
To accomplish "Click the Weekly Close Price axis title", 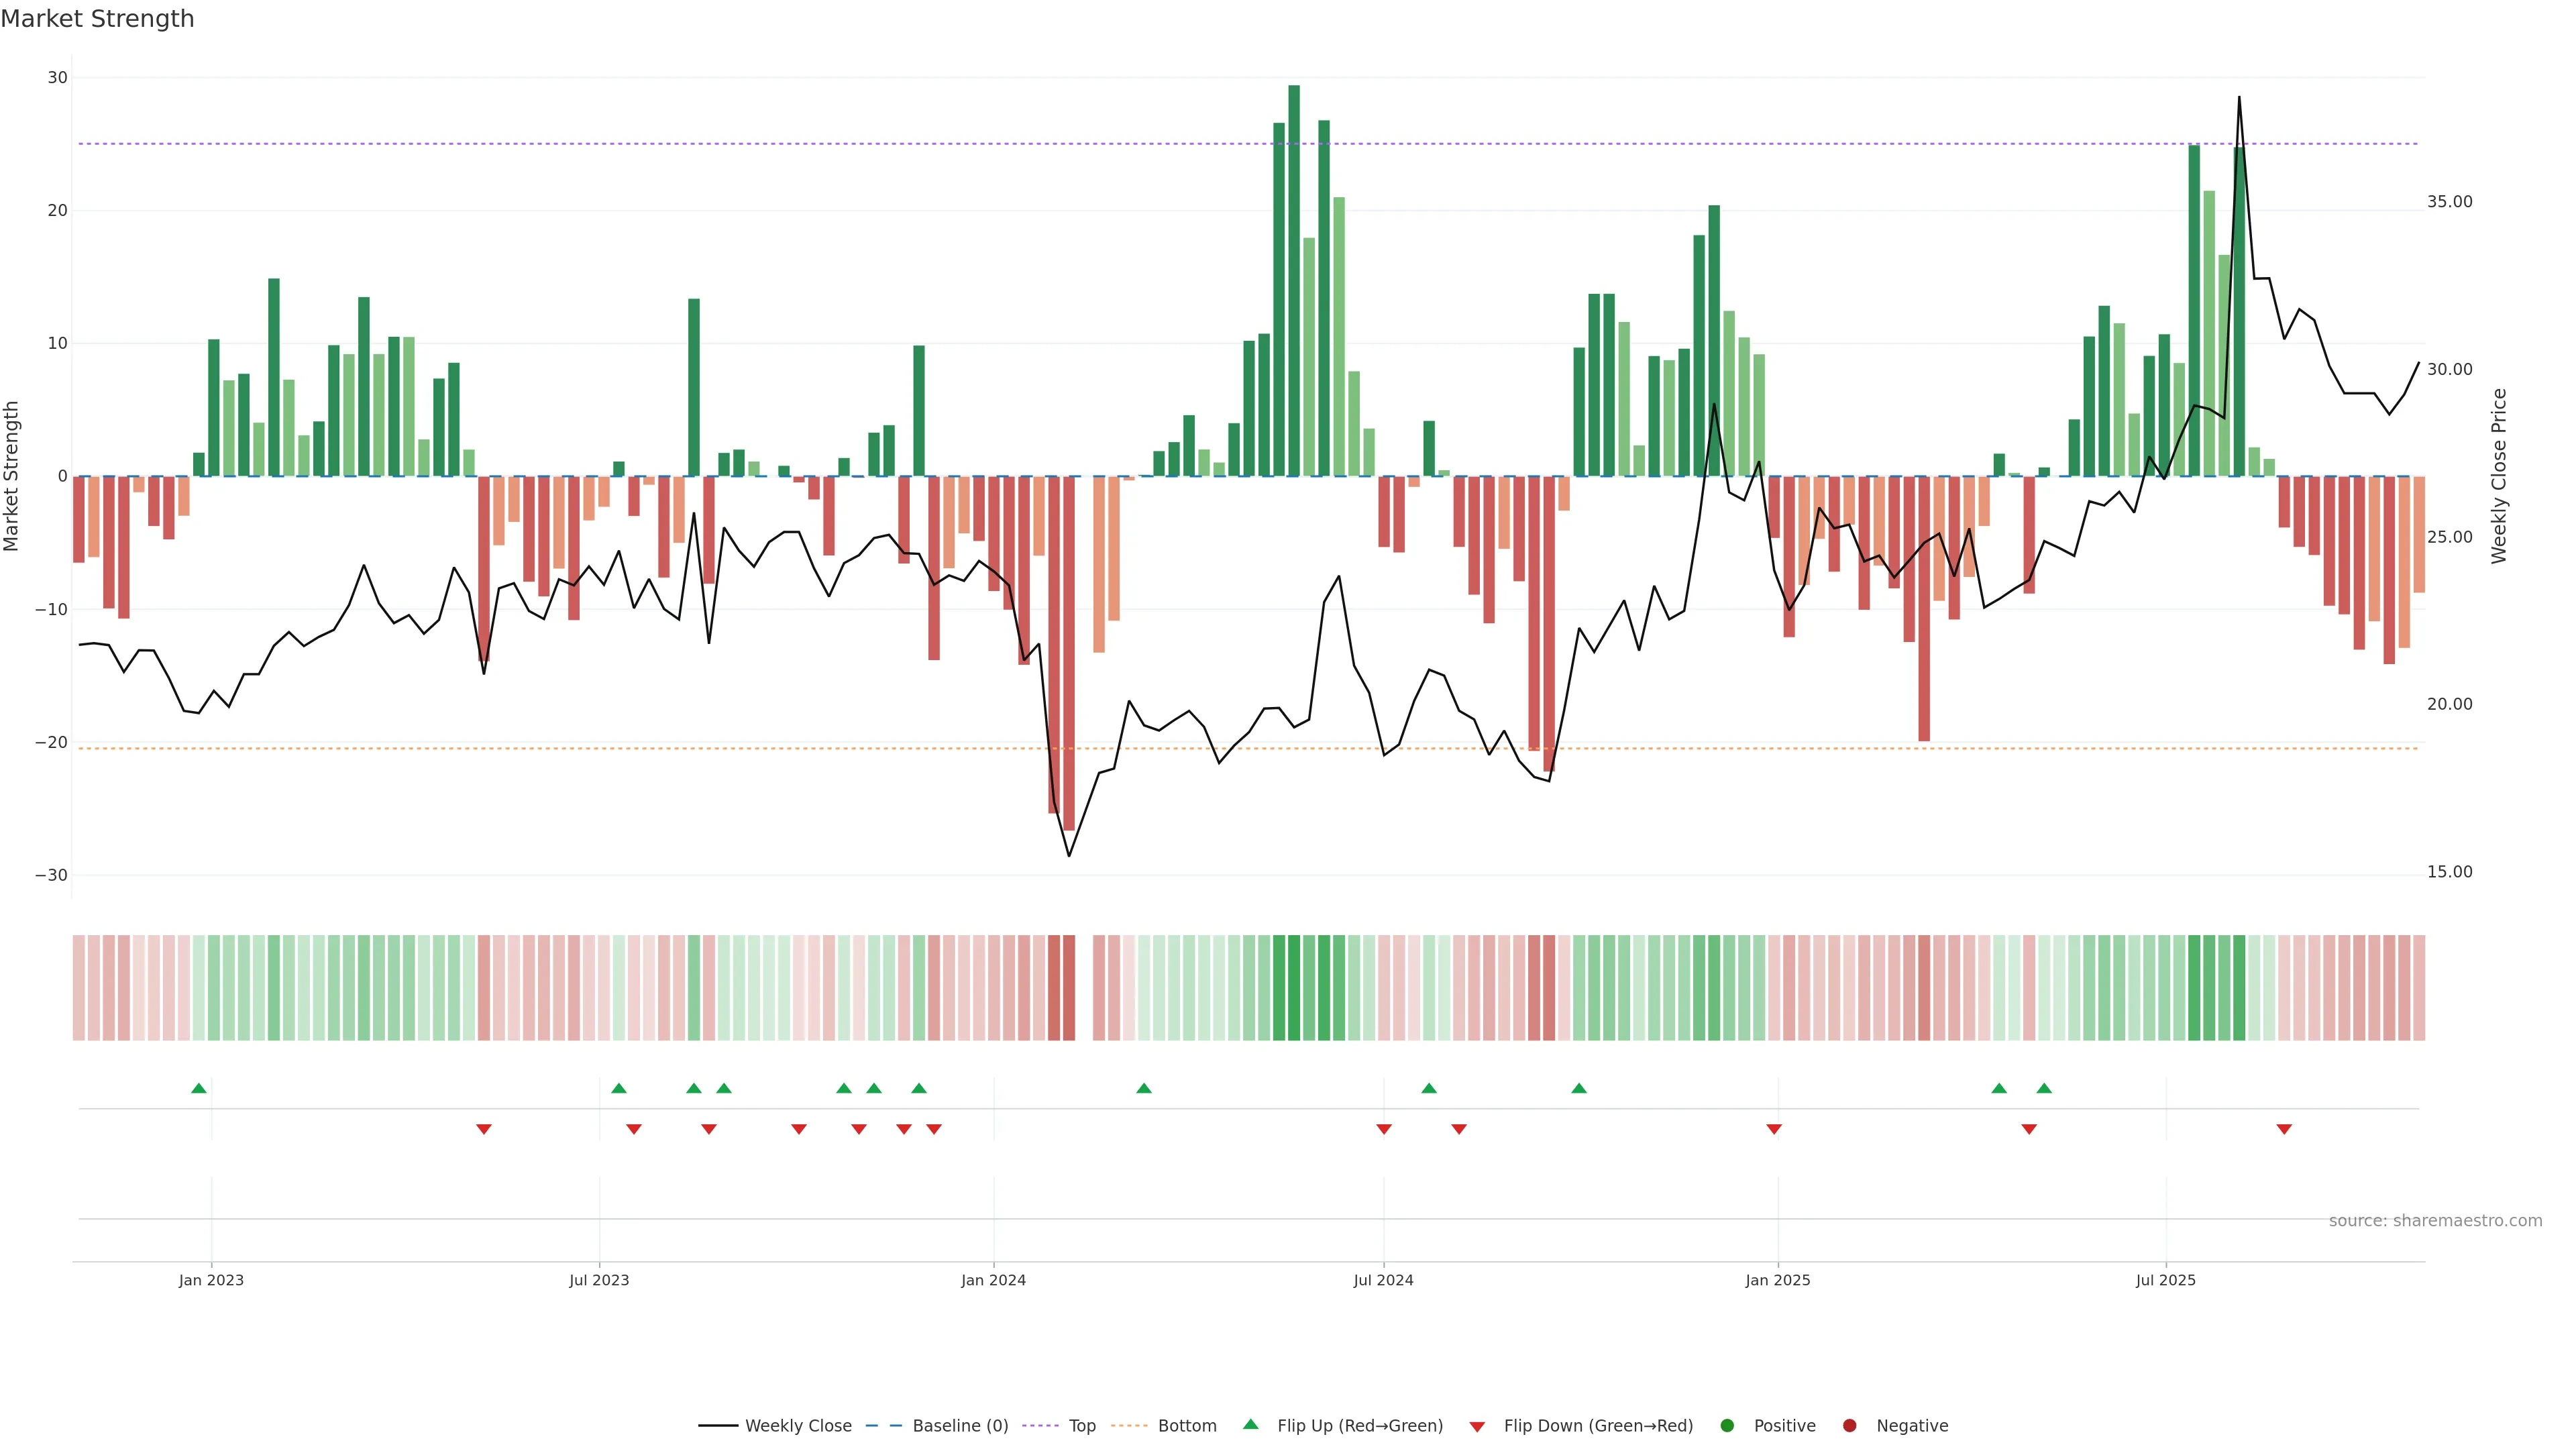I will click(2499, 476).
